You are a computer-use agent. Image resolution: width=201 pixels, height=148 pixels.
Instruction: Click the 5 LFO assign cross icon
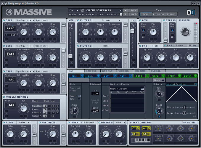(147, 76)
